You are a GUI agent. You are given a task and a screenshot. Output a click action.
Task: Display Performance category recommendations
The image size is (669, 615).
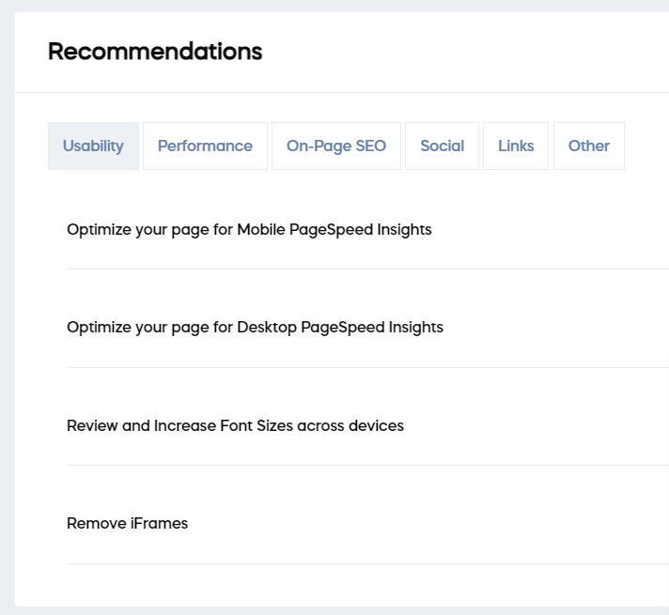[205, 146]
